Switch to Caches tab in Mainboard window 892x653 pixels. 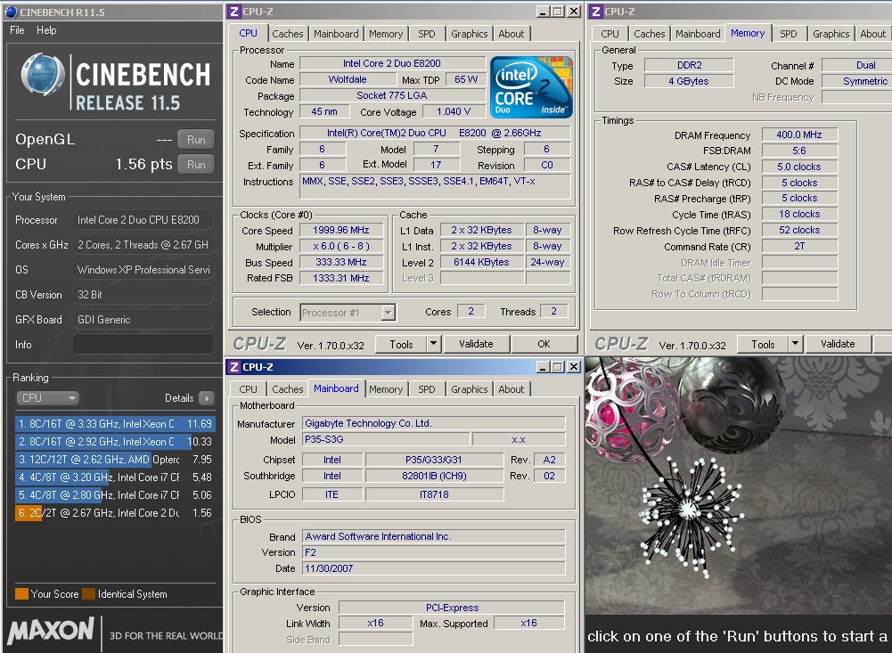point(287,389)
